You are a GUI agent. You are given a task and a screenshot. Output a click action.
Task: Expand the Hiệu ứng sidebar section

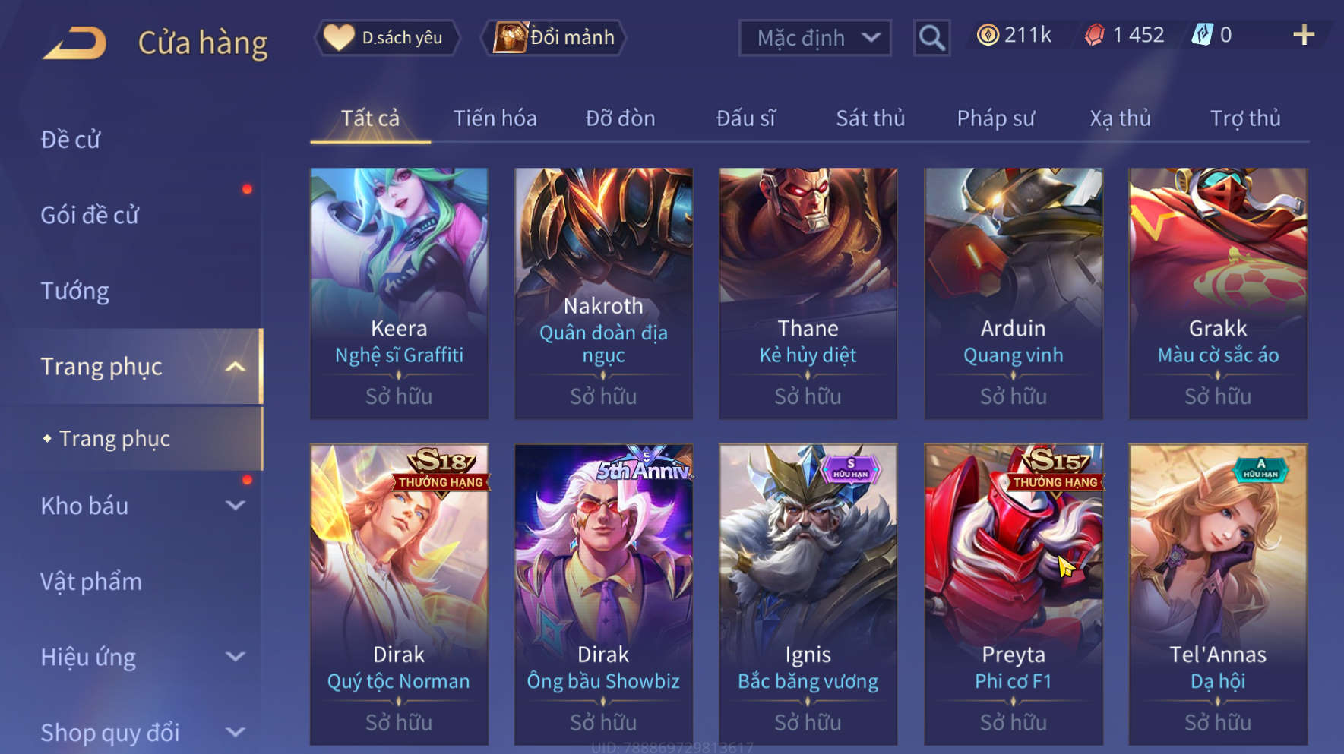(x=236, y=657)
